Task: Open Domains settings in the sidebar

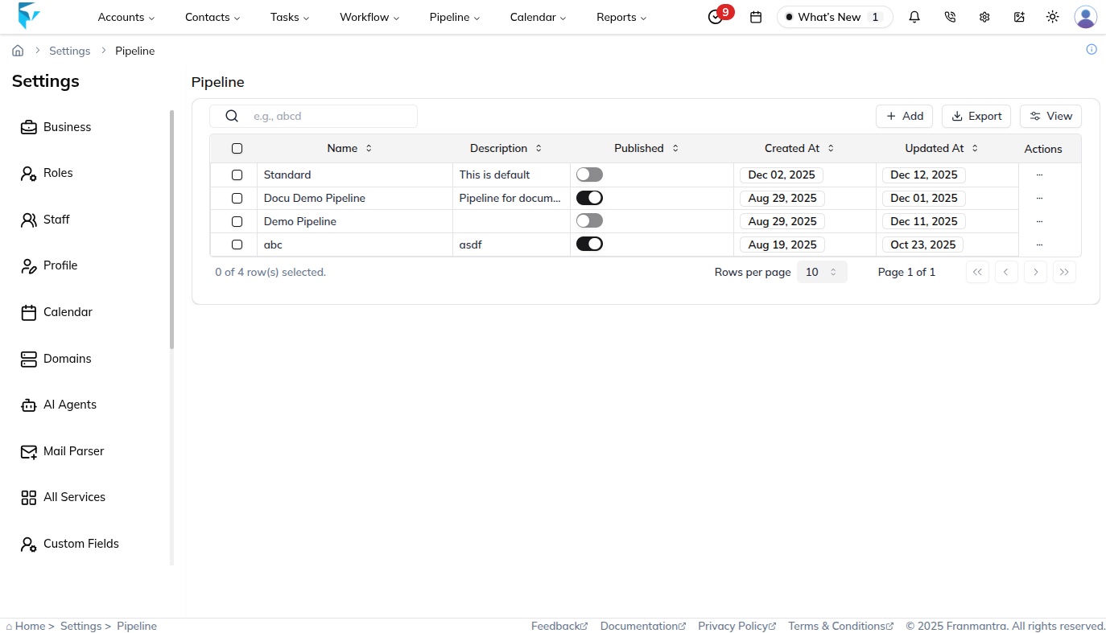Action: click(56, 359)
